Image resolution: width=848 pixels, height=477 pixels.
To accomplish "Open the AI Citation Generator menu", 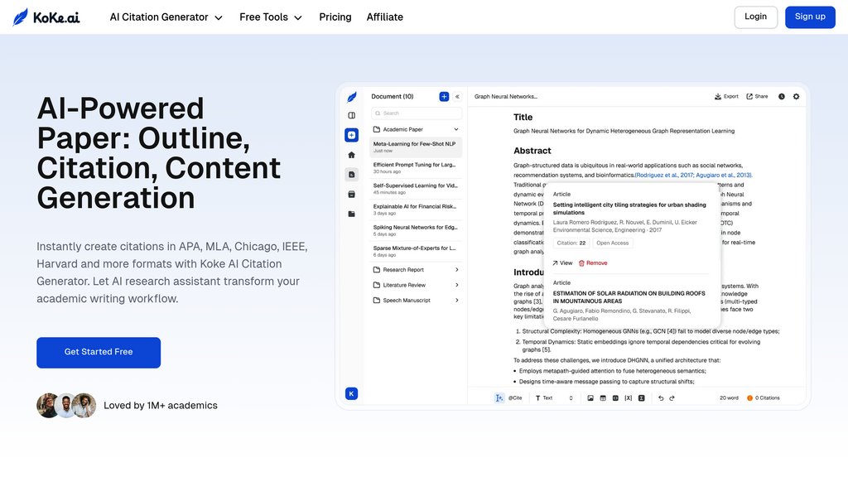I will pyautogui.click(x=166, y=17).
